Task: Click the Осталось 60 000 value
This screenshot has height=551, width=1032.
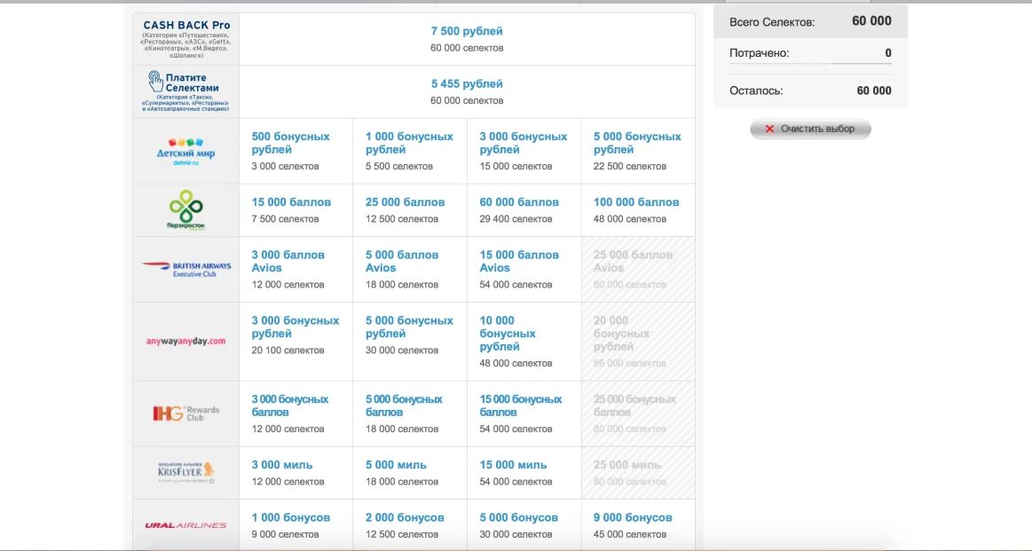Action: pyautogui.click(x=874, y=91)
